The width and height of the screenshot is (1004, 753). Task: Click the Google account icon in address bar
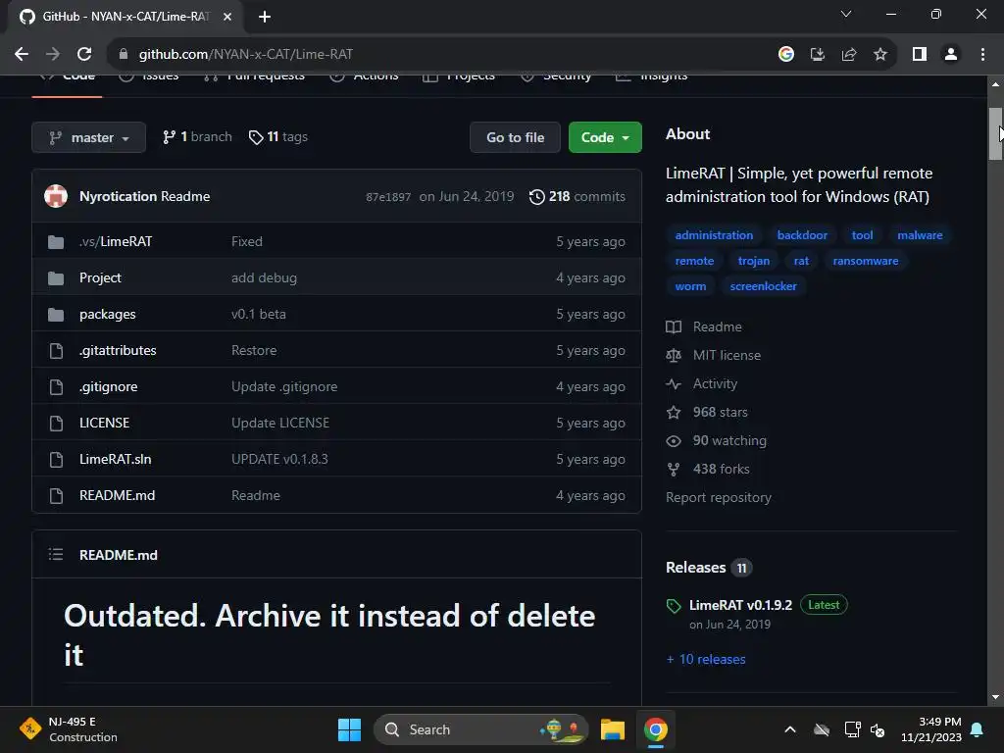[x=786, y=55]
